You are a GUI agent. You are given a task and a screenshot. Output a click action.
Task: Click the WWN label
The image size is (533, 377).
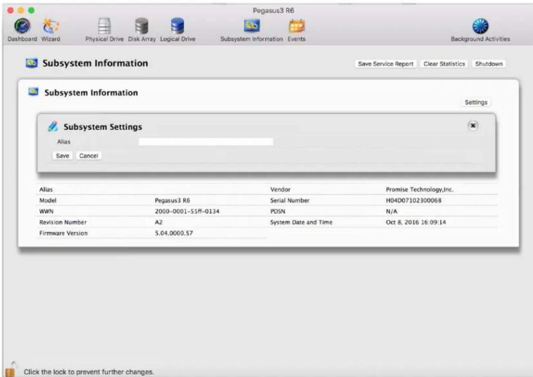pyautogui.click(x=46, y=211)
